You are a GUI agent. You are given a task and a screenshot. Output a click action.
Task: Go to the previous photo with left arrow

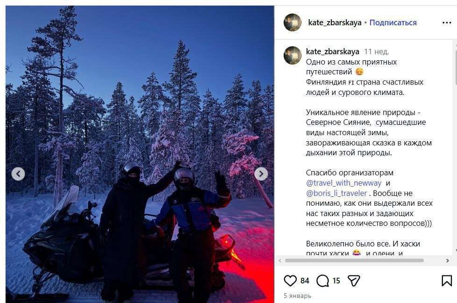(x=18, y=174)
